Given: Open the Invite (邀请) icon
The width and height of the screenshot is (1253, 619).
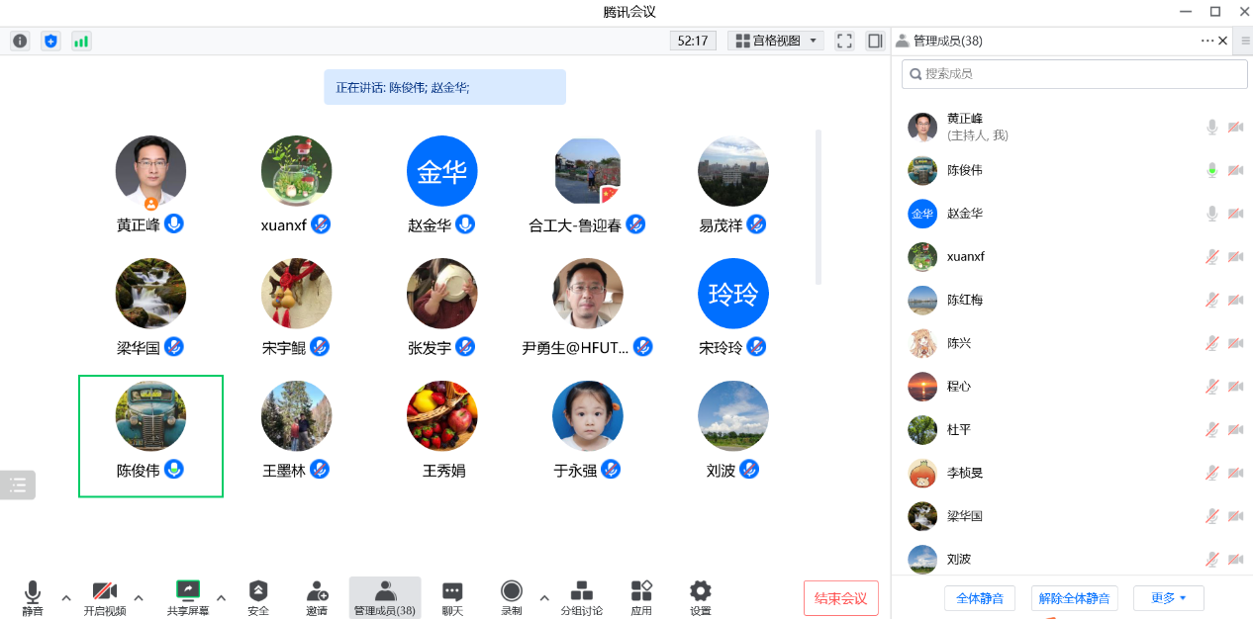Looking at the screenshot, I should pyautogui.click(x=317, y=597).
